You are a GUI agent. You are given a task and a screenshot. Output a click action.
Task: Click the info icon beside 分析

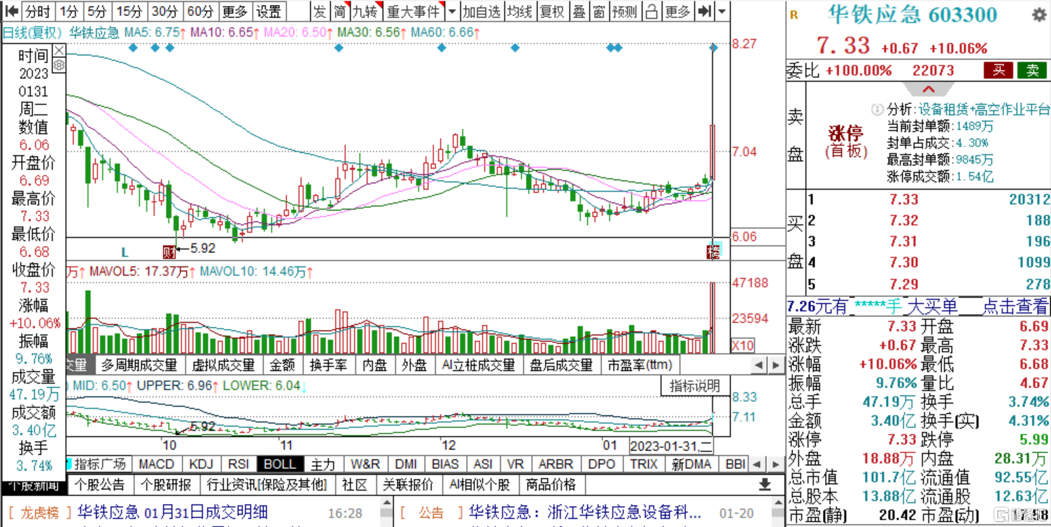coord(877,109)
